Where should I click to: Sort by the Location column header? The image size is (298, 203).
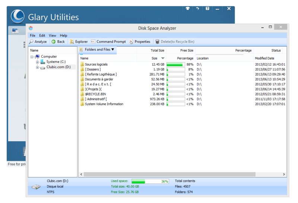click(203, 58)
